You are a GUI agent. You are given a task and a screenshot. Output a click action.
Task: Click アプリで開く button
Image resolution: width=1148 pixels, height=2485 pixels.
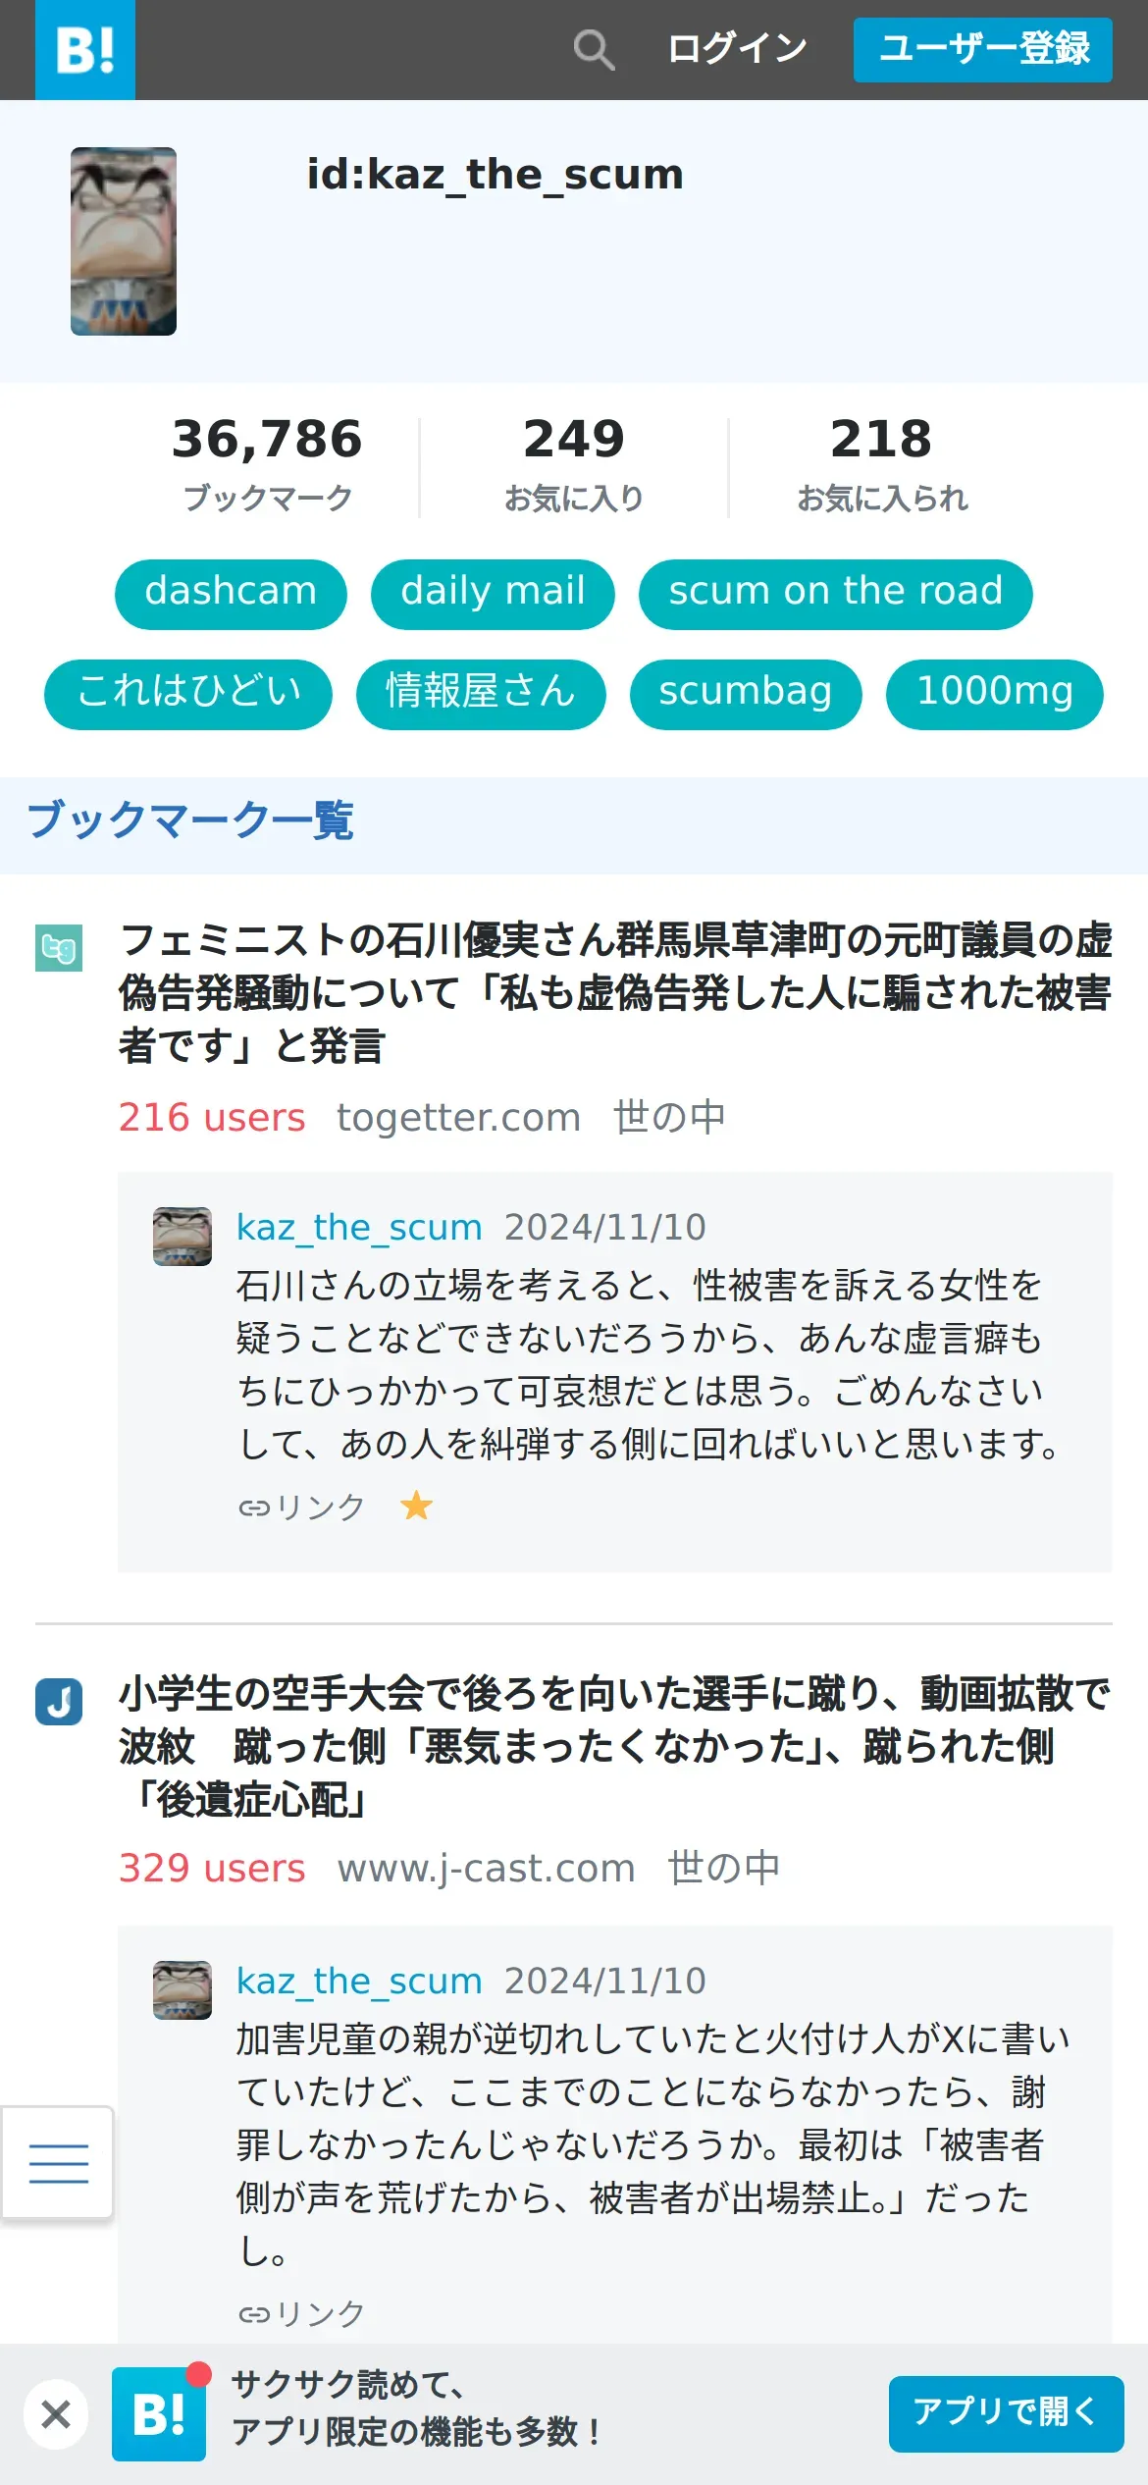click(1006, 2413)
